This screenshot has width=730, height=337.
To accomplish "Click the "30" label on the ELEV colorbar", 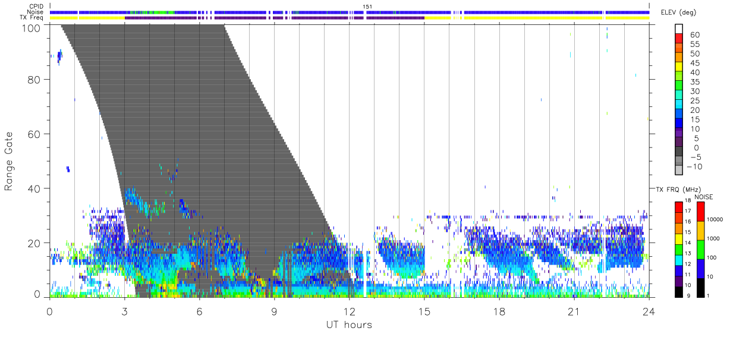I will tap(695, 92).
